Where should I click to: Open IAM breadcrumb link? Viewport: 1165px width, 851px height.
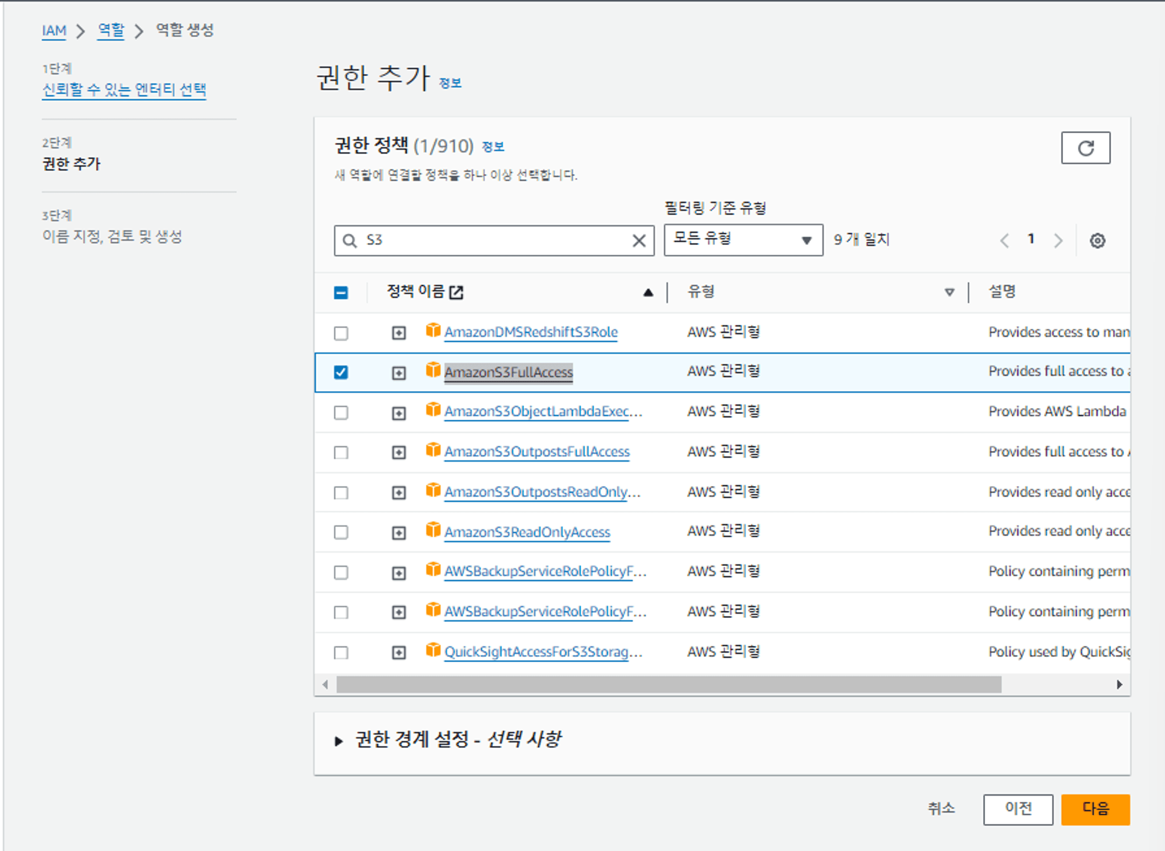(54, 30)
